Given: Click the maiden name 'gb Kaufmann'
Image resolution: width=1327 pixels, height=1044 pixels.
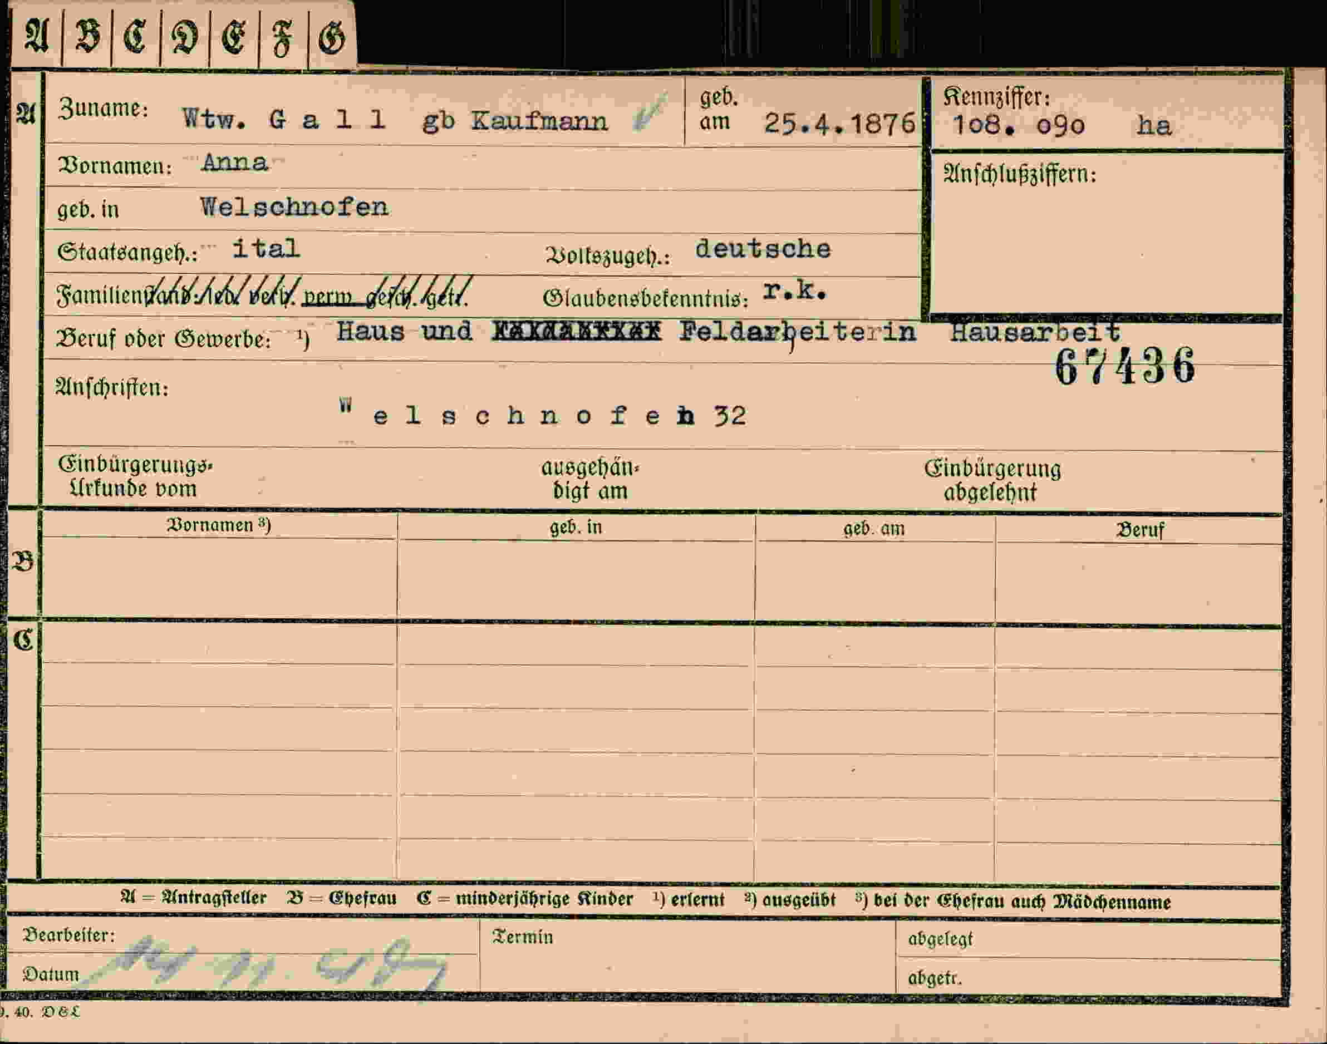Looking at the screenshot, I should [x=515, y=121].
